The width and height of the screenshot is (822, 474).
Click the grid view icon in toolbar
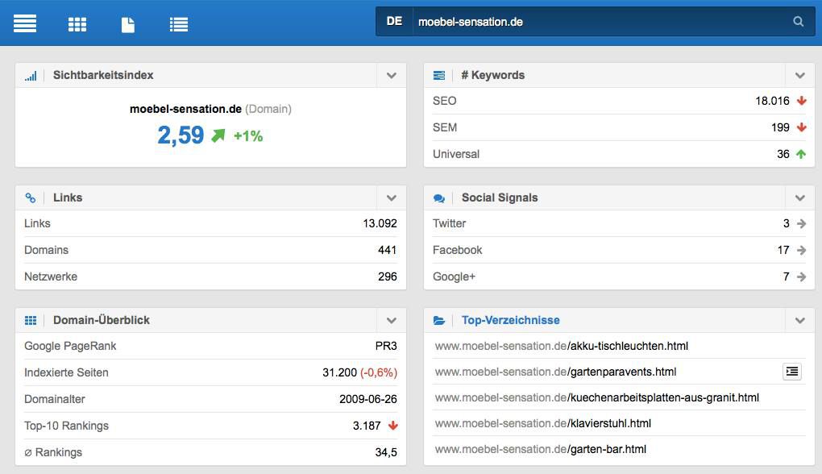77,24
